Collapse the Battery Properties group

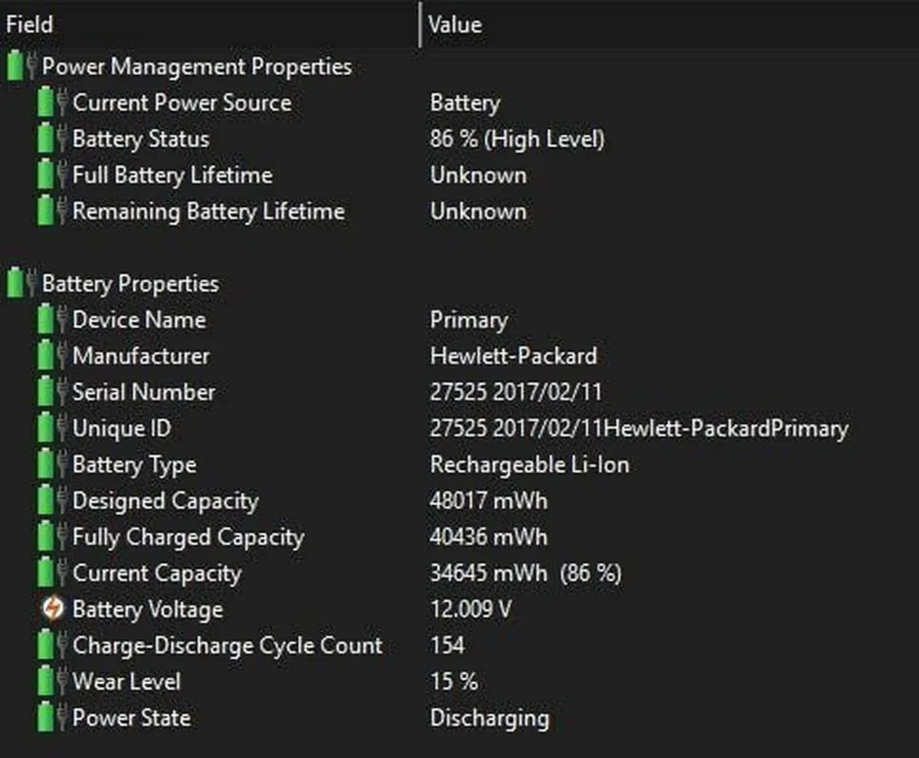coord(16,284)
